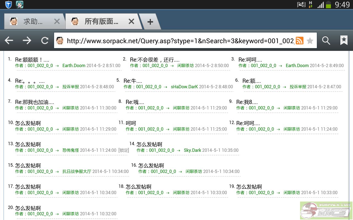Screen dimensions: 353x220
Task: Close the 求助... tab
Action: click(57, 21)
